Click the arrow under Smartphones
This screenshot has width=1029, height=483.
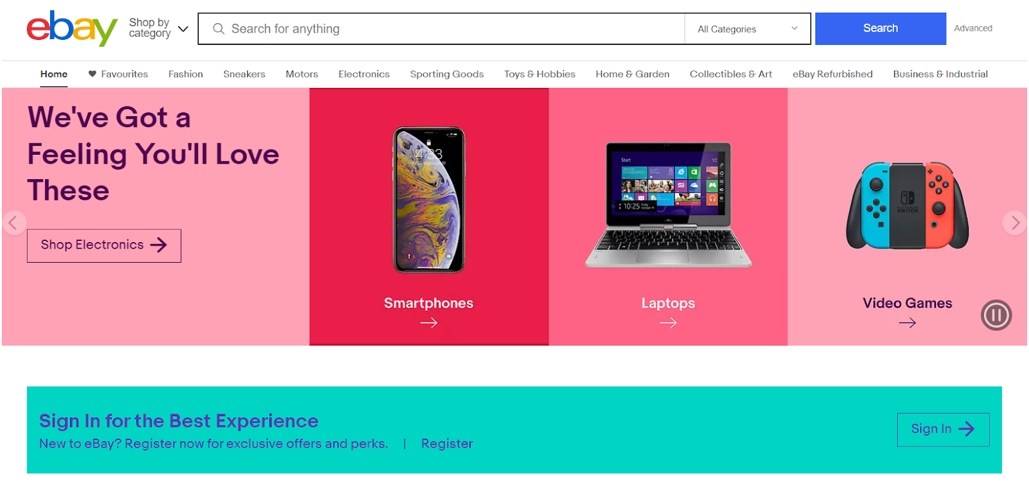[x=429, y=323]
